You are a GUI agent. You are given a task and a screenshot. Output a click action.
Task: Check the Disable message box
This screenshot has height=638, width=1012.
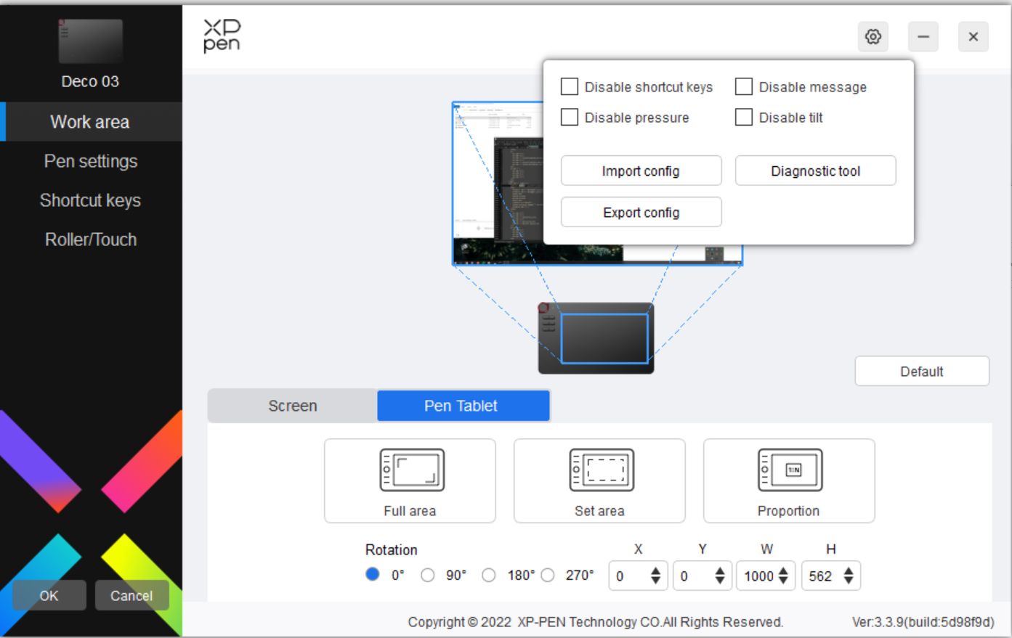point(744,87)
